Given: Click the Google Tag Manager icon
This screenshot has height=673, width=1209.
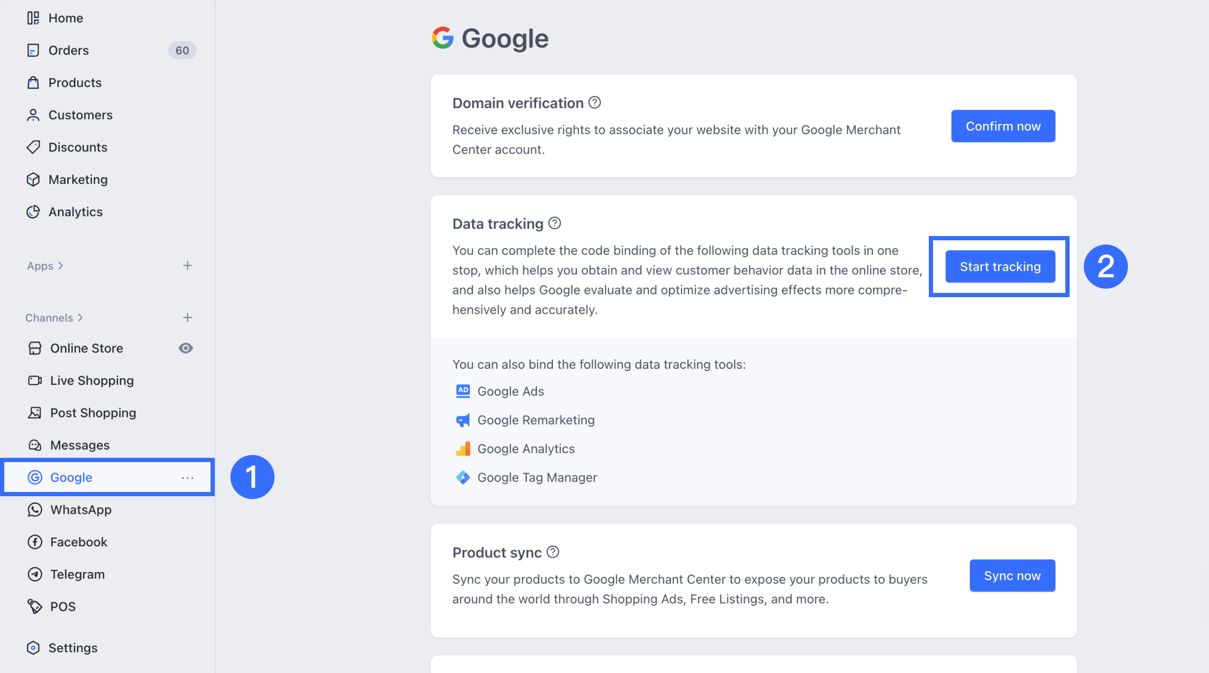Looking at the screenshot, I should [x=463, y=477].
